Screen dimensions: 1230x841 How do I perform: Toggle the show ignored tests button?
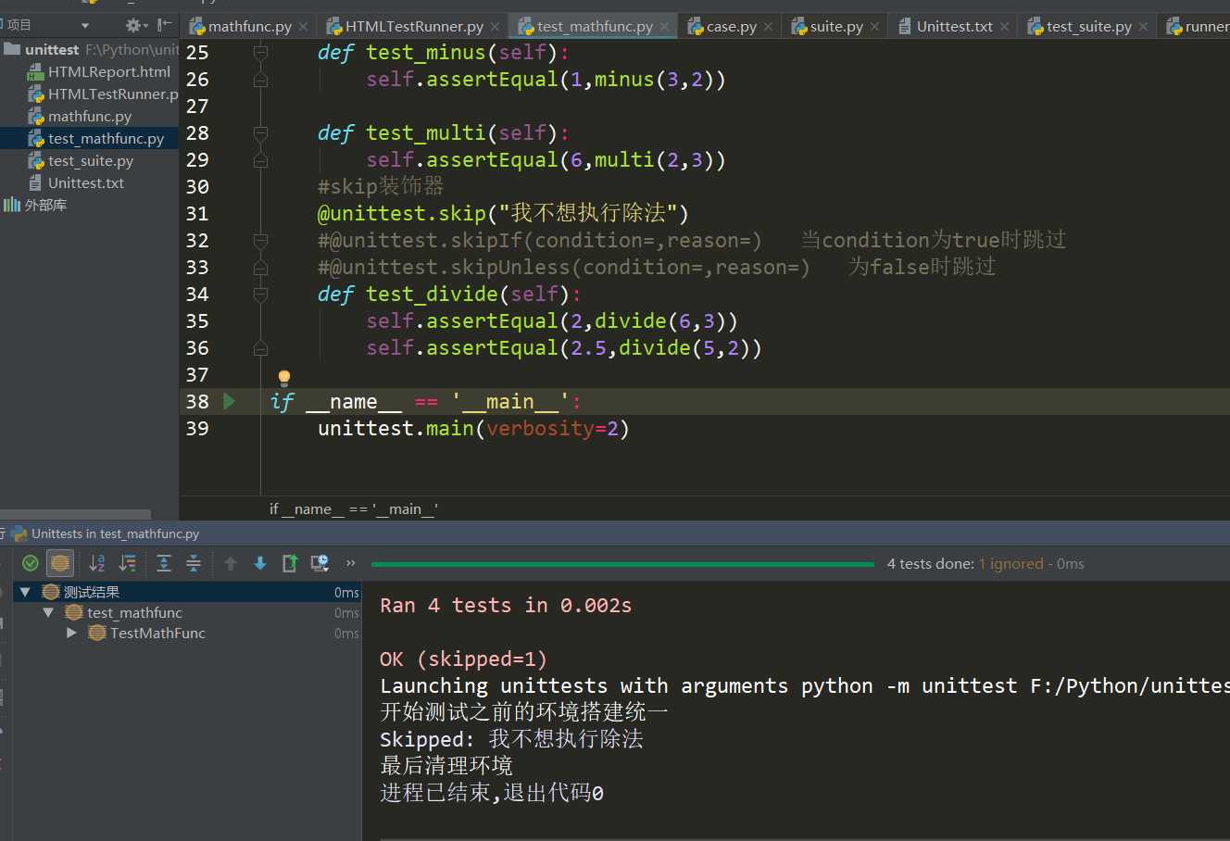tap(60, 563)
